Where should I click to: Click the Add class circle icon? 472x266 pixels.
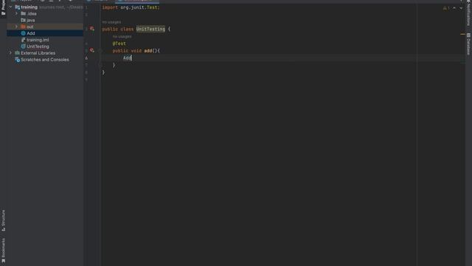pyautogui.click(x=23, y=33)
